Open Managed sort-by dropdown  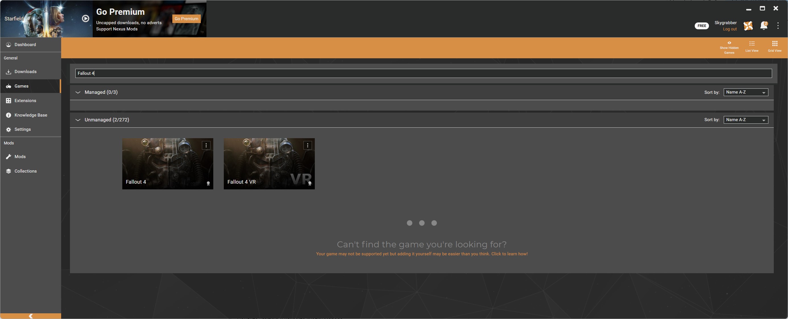point(745,92)
